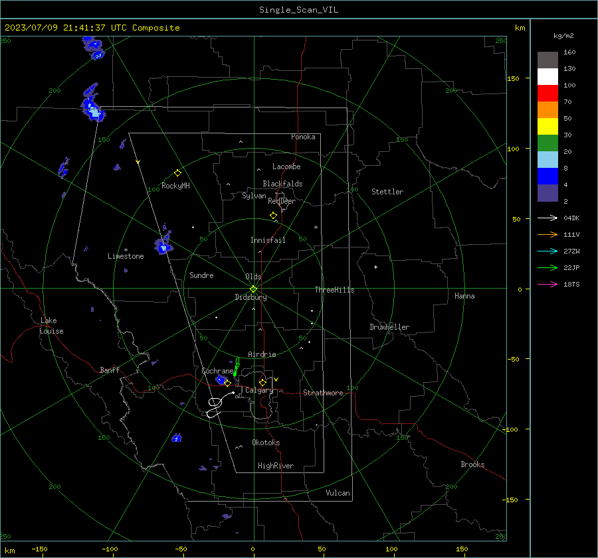
Task: Click the Blackfalds city label
Action: [x=282, y=184]
